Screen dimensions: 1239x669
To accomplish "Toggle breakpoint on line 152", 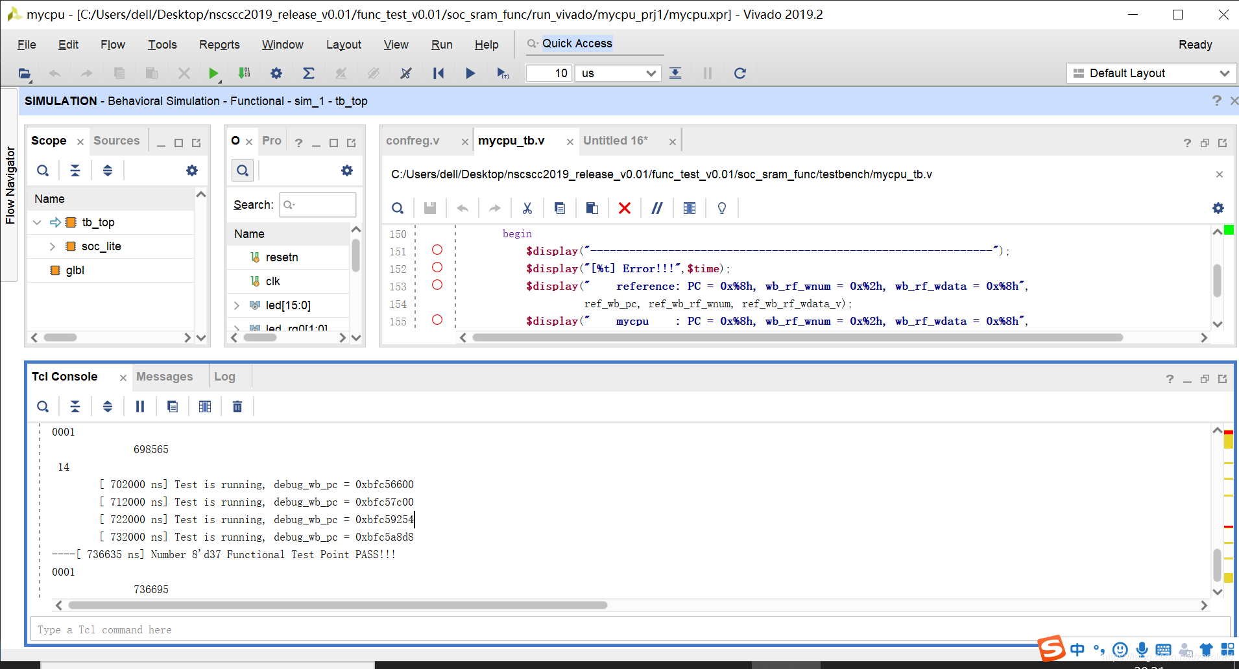I will pyautogui.click(x=437, y=268).
